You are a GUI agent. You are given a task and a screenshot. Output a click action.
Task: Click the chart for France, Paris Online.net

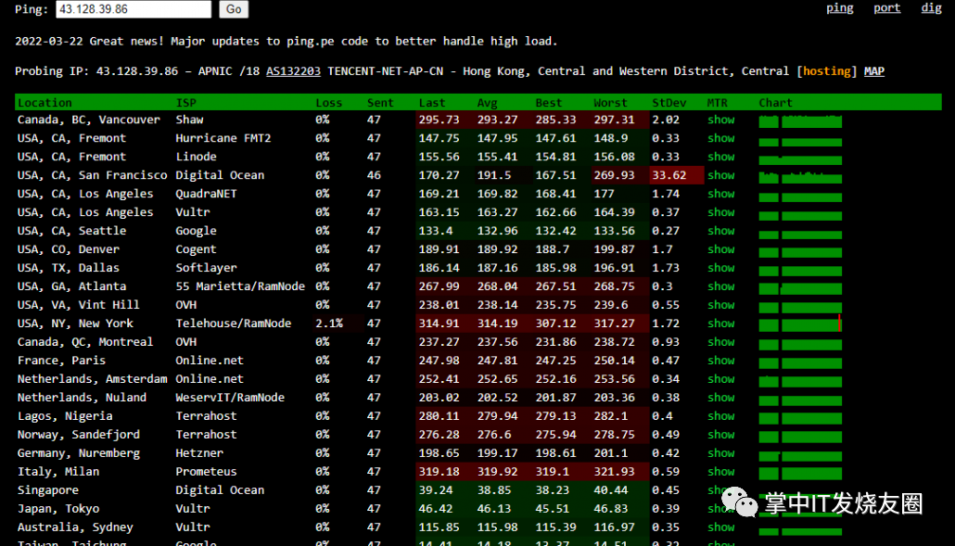(800, 361)
